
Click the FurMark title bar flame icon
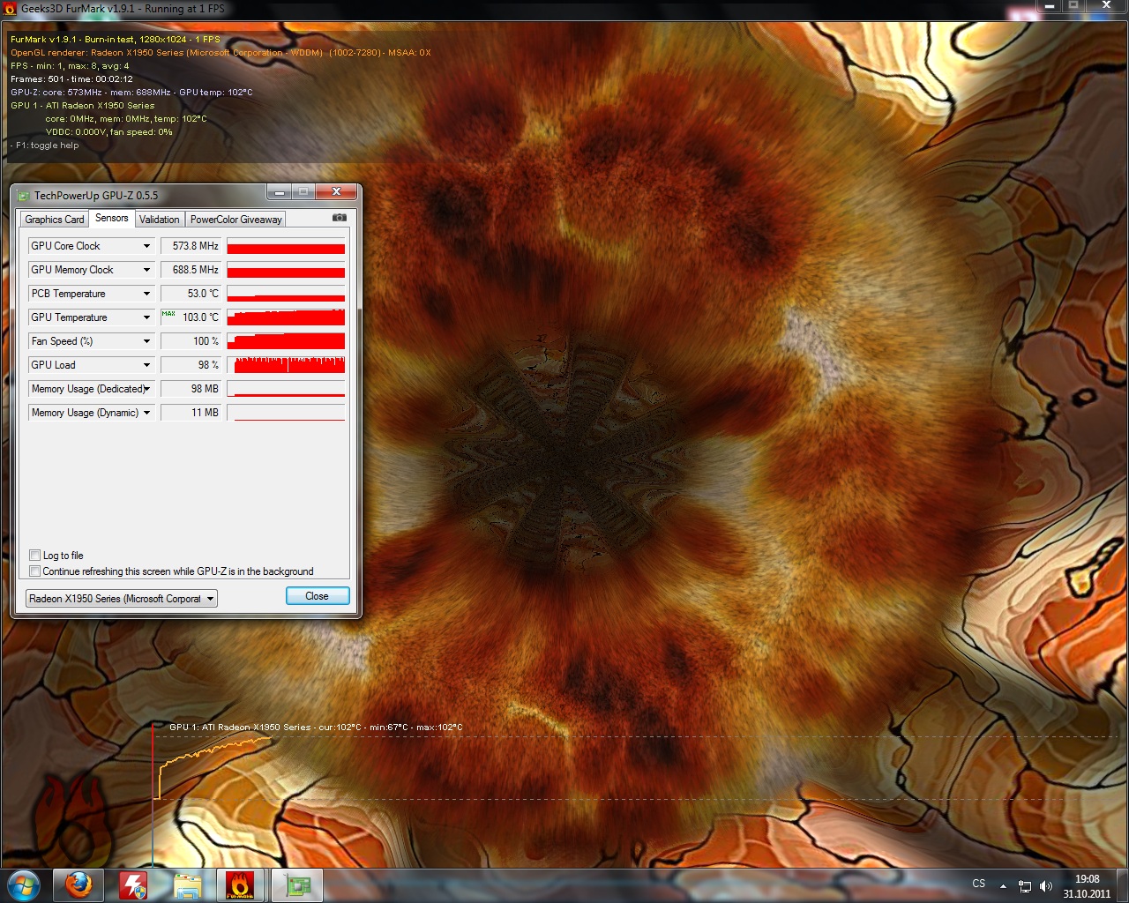pos(11,9)
